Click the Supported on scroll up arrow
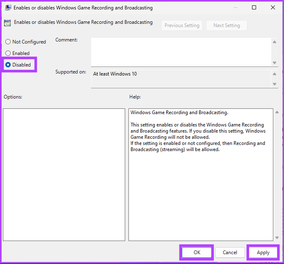Viewport: 284px width, 264px height. [275, 74]
